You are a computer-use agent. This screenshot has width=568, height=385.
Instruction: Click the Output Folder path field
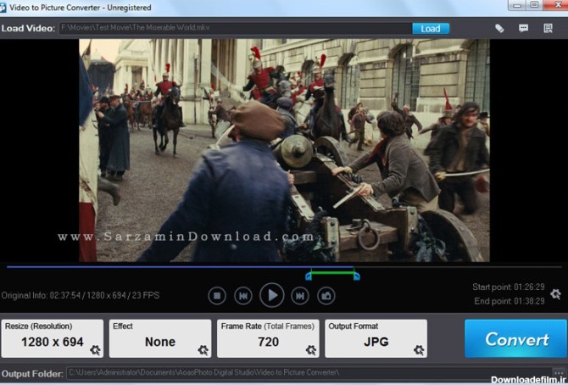click(x=297, y=372)
